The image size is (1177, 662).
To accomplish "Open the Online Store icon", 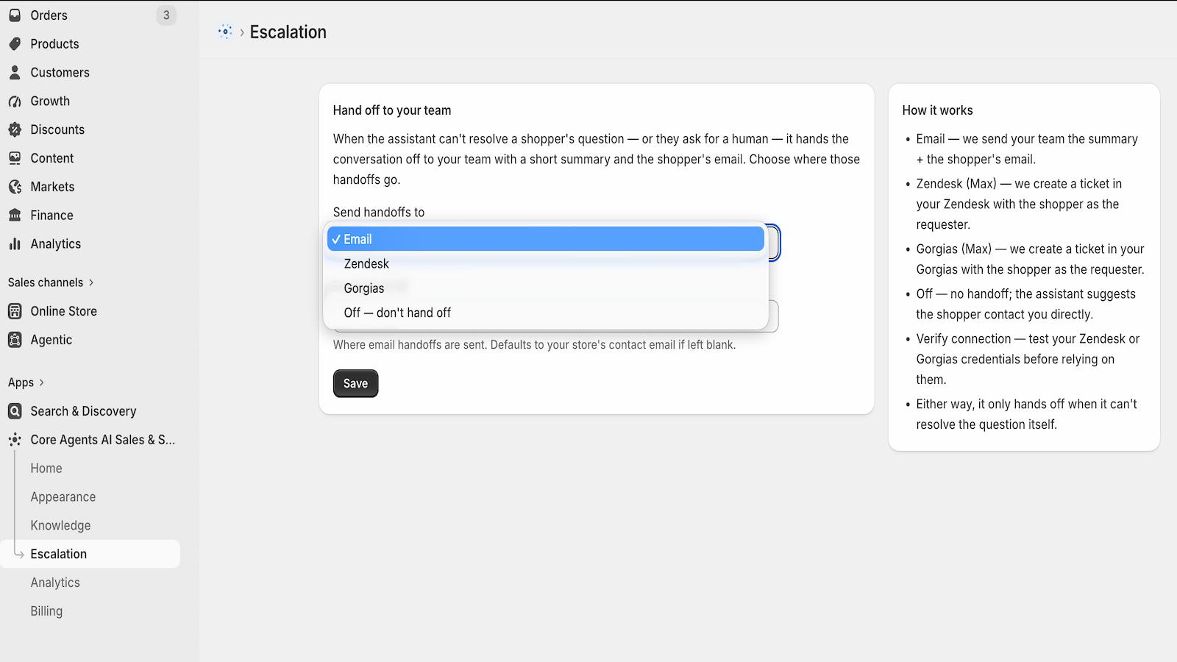I will pos(15,311).
